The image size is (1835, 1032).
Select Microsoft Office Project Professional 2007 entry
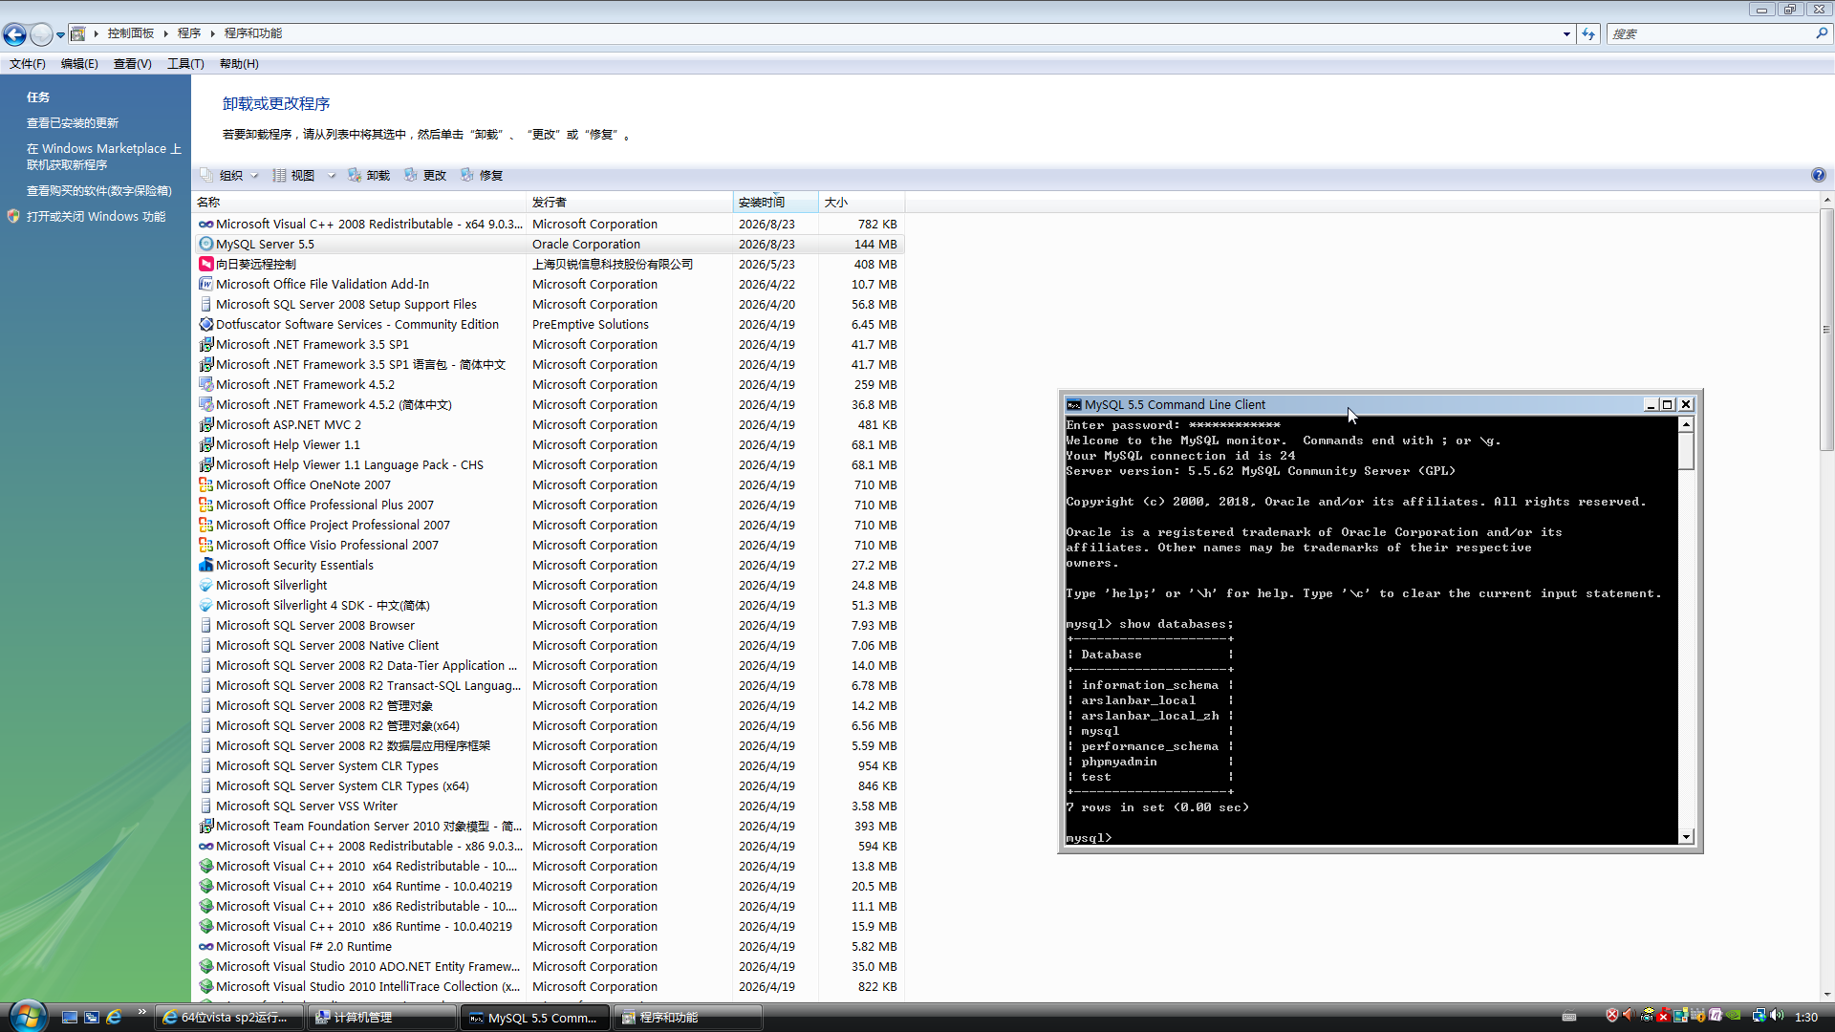point(549,526)
